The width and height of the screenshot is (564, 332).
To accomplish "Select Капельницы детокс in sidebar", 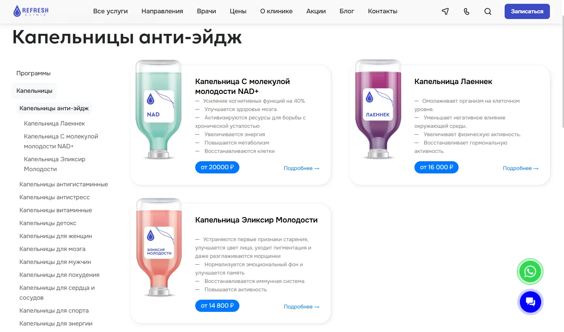I will click(48, 223).
